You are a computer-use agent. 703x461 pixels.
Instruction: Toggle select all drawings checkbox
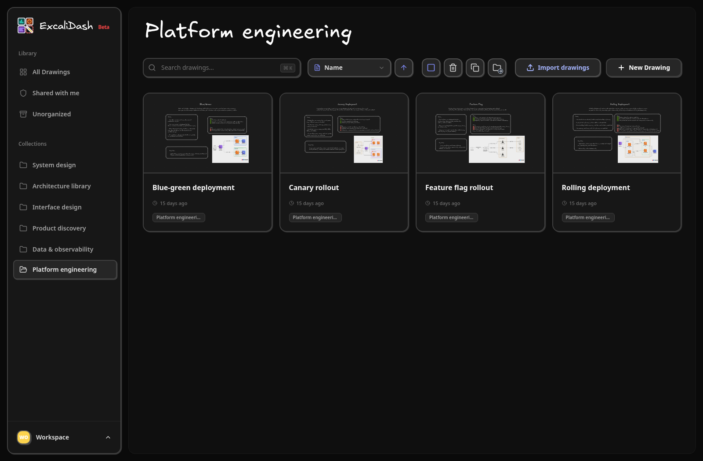pyautogui.click(x=431, y=68)
